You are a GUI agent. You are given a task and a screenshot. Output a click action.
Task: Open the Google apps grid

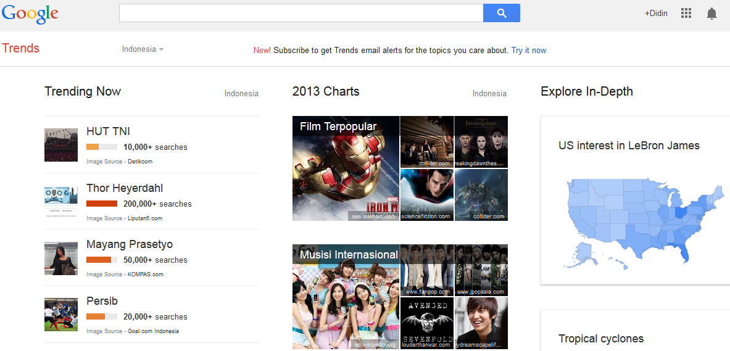(x=686, y=14)
